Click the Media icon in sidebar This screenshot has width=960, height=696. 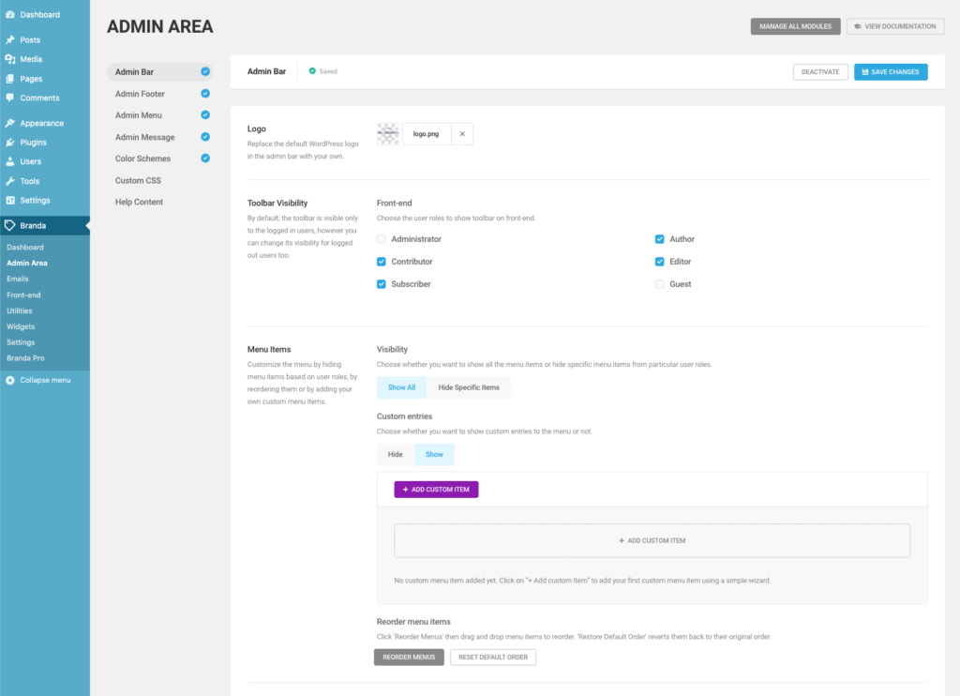coord(9,59)
